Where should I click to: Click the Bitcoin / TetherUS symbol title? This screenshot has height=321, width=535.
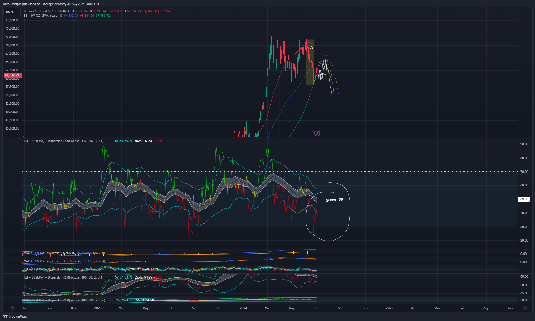coord(47,11)
